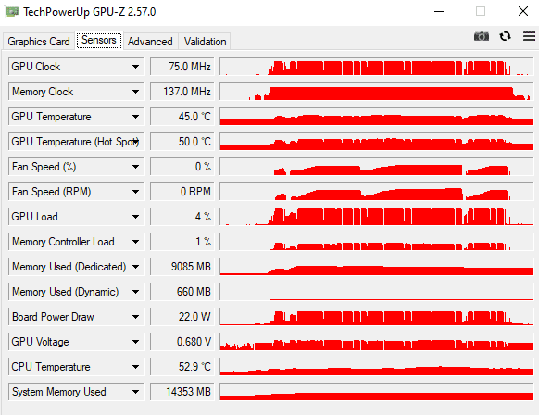
Task: Click the Fan Speed (RPM) history graph
Action: coord(377,192)
